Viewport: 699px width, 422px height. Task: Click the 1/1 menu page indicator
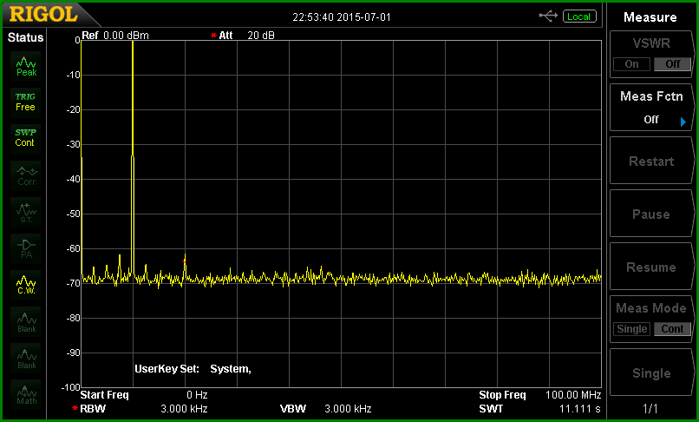(650, 408)
